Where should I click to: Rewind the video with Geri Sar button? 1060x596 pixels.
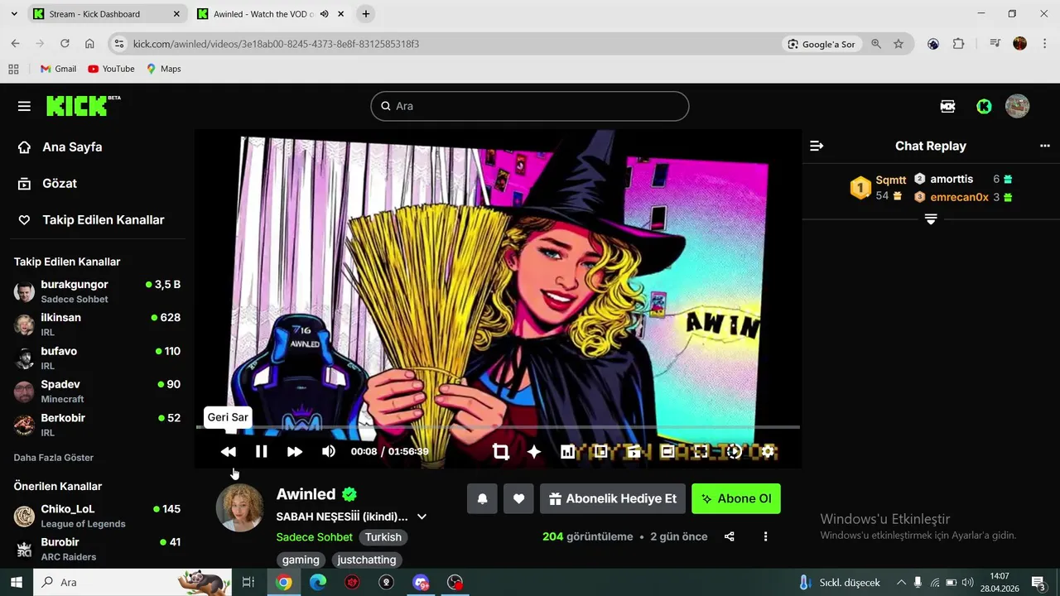[x=228, y=451]
